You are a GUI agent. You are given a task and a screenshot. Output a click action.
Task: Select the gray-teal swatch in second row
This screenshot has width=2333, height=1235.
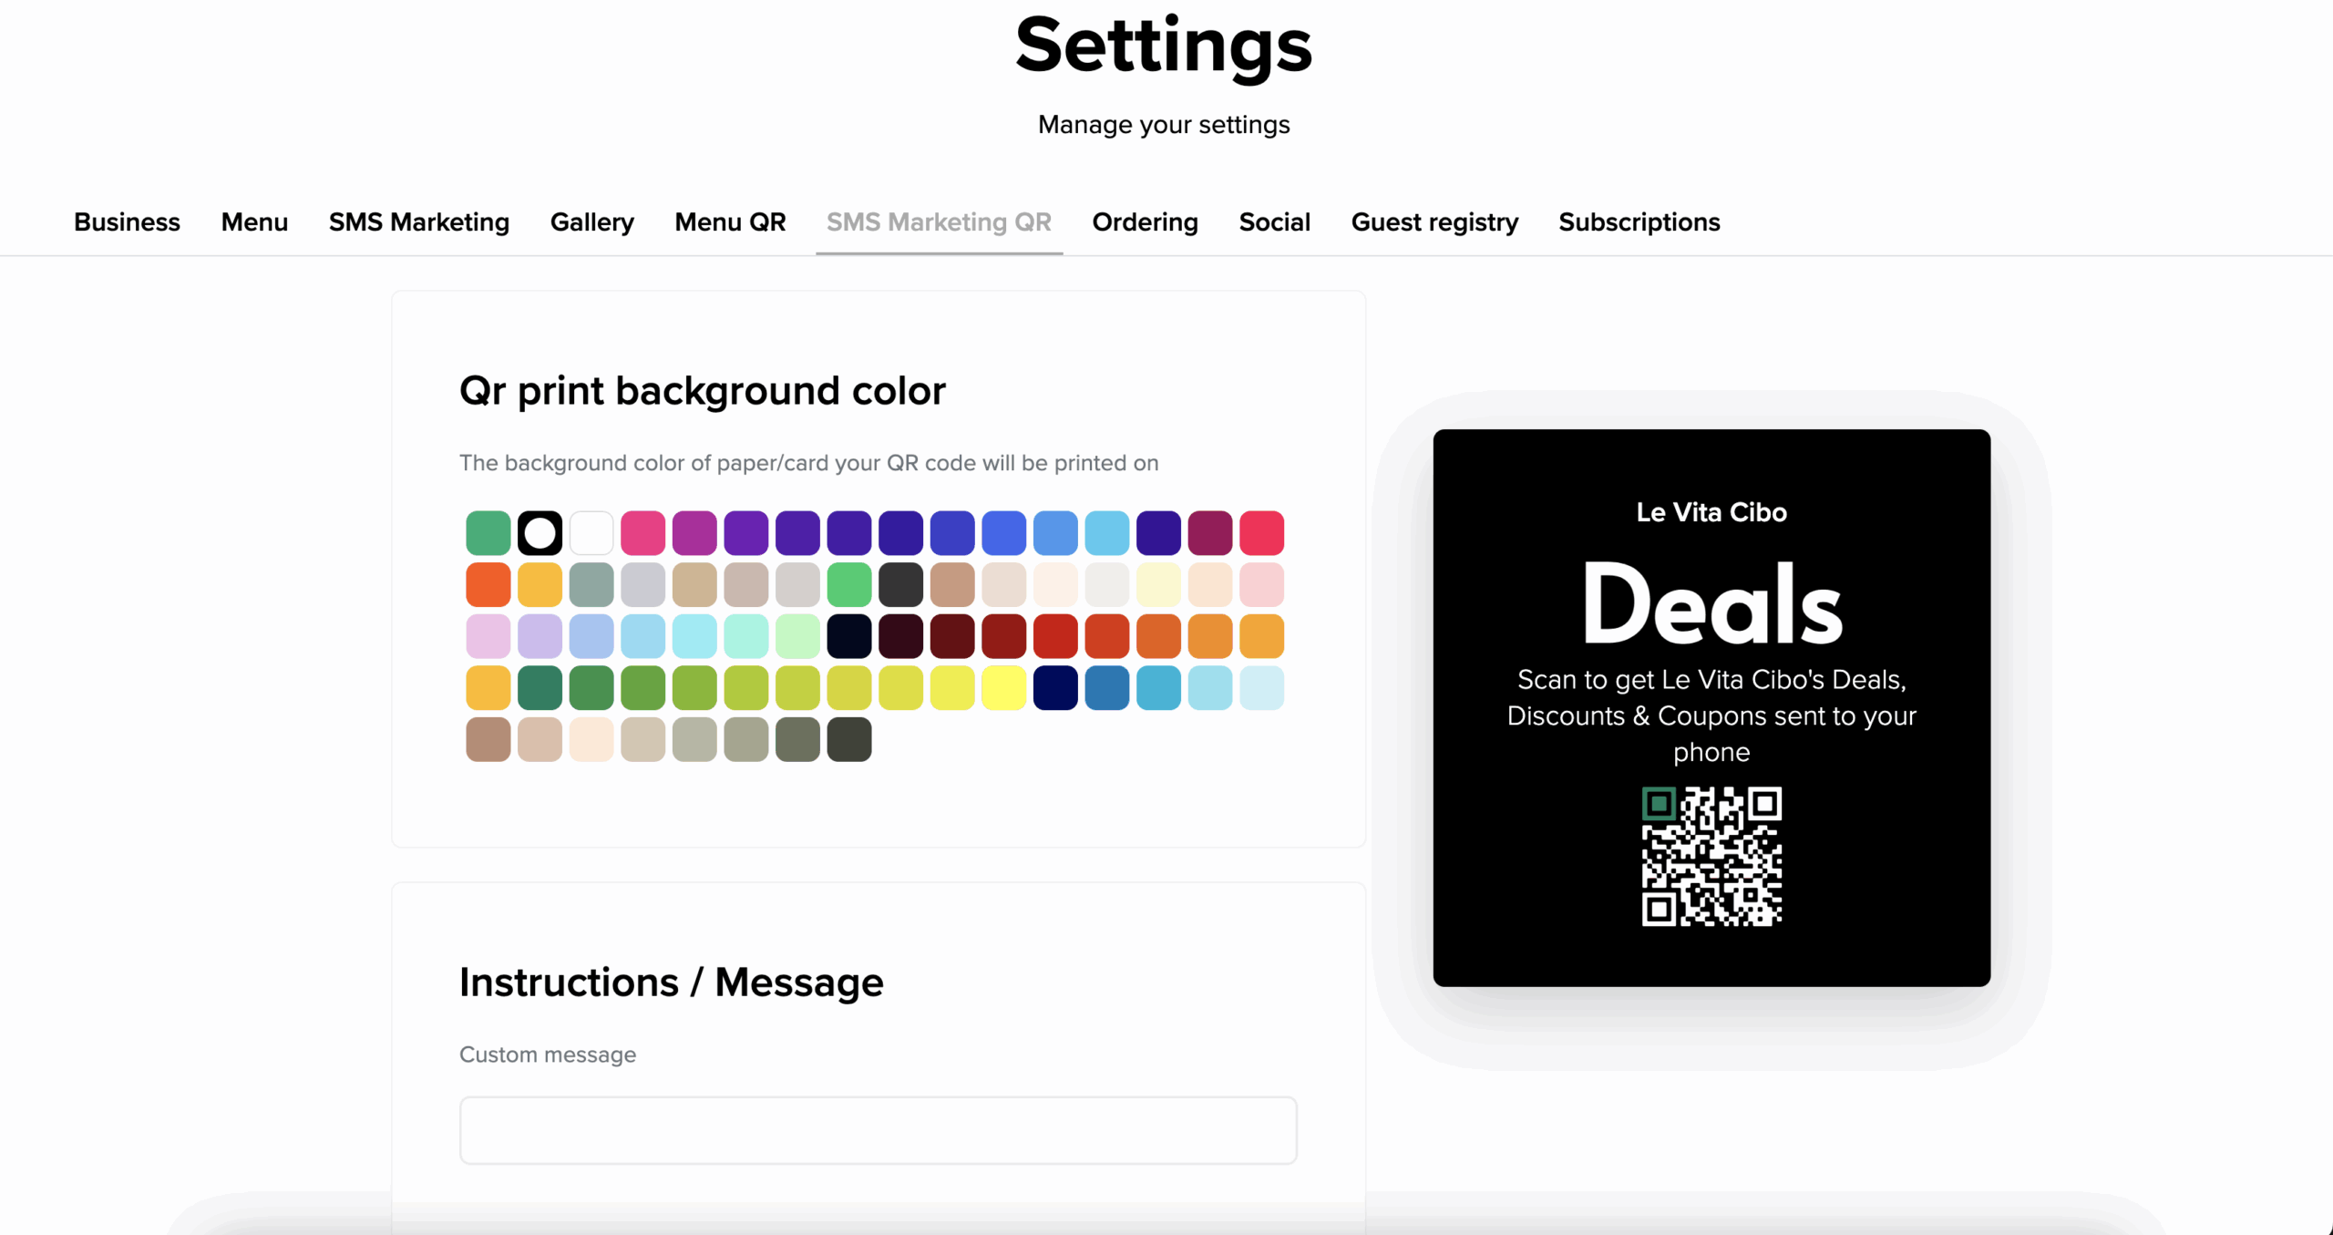point(591,584)
